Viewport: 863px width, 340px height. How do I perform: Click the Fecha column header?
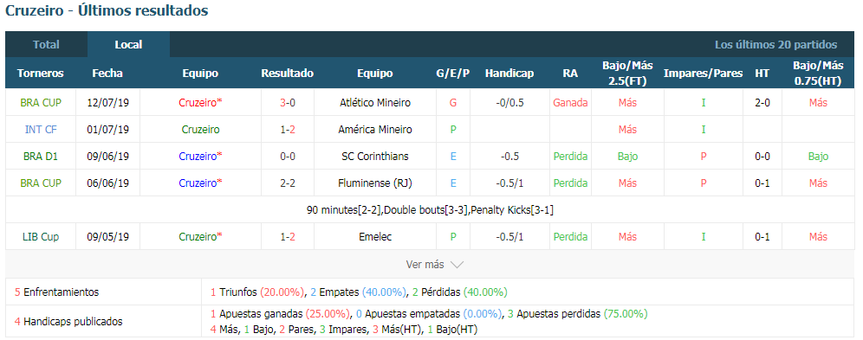107,73
